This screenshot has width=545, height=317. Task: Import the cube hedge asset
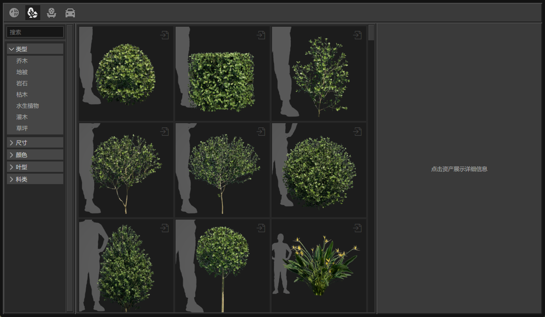[261, 35]
